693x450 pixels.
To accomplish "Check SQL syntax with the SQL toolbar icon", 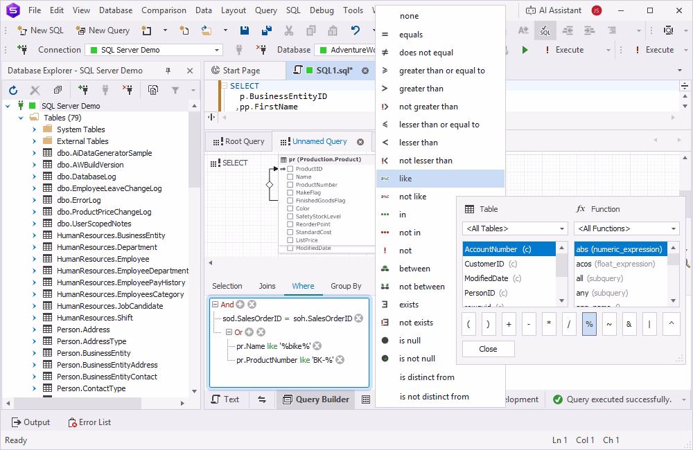I will coord(545,30).
